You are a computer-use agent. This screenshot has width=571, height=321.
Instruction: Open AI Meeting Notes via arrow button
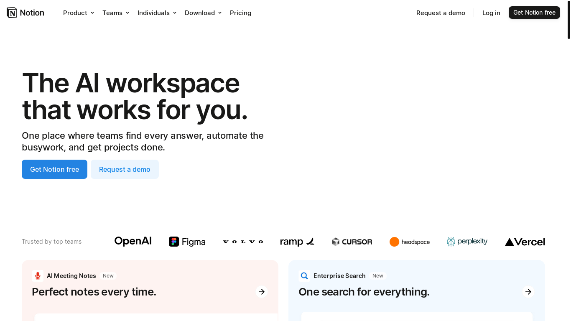(262, 292)
